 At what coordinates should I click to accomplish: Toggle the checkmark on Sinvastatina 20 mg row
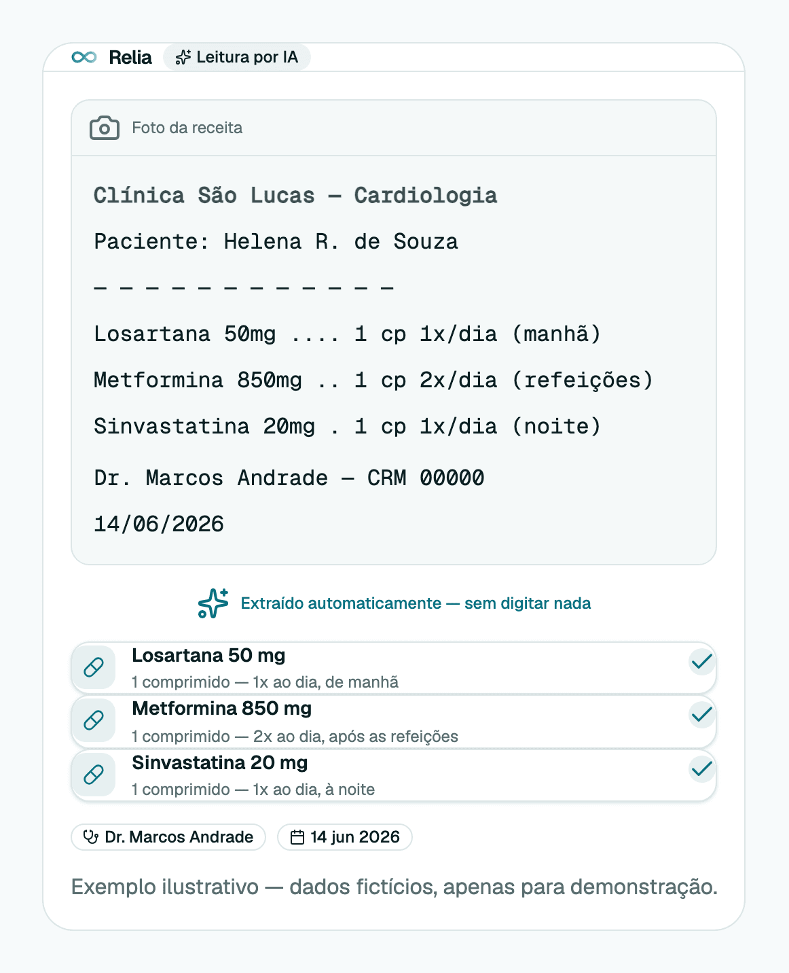pyautogui.click(x=701, y=769)
